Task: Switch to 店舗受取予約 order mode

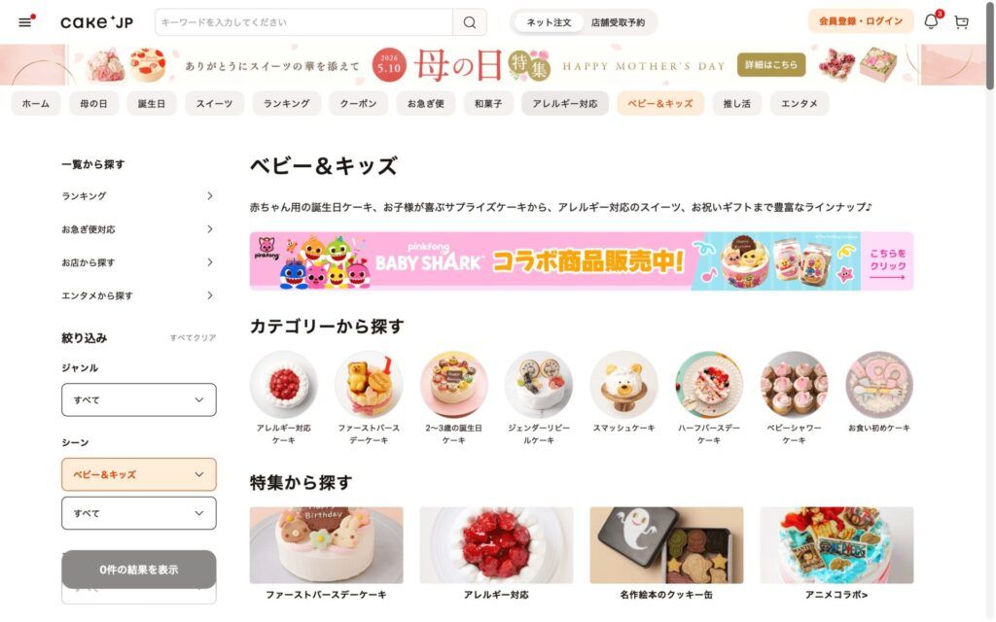Action: coord(618,22)
